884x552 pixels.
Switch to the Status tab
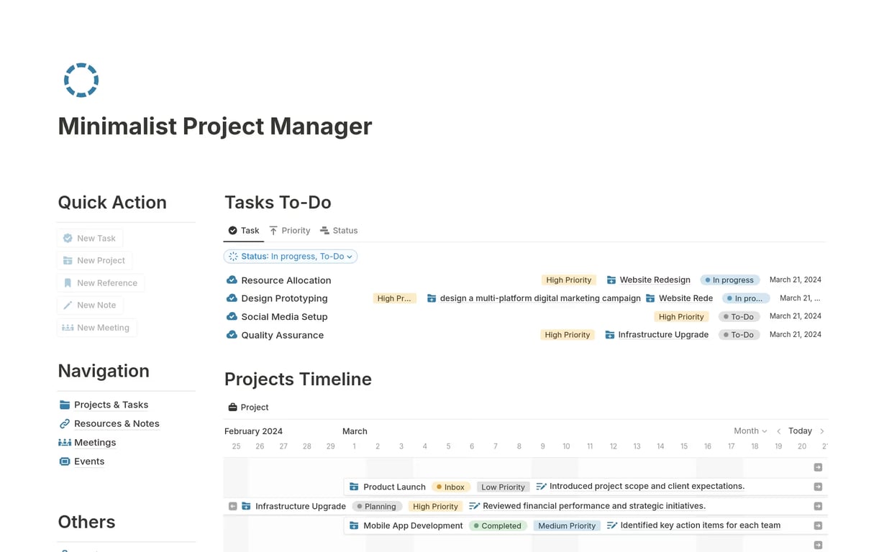pyautogui.click(x=339, y=231)
